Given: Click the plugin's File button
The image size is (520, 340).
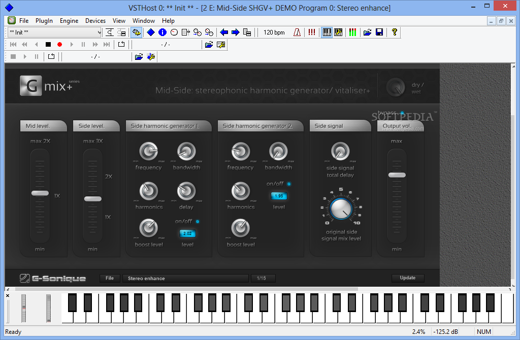Looking at the screenshot, I should (110, 279).
